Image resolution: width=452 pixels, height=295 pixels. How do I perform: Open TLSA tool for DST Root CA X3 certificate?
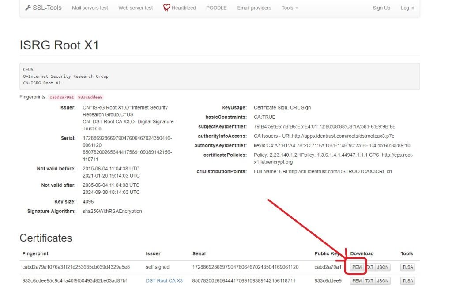tap(407, 280)
